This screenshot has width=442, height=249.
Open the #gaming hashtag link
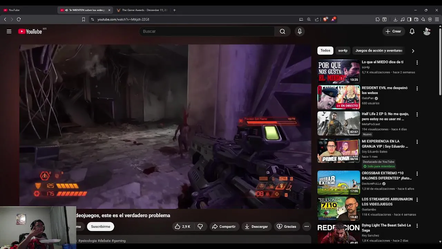[118, 241]
